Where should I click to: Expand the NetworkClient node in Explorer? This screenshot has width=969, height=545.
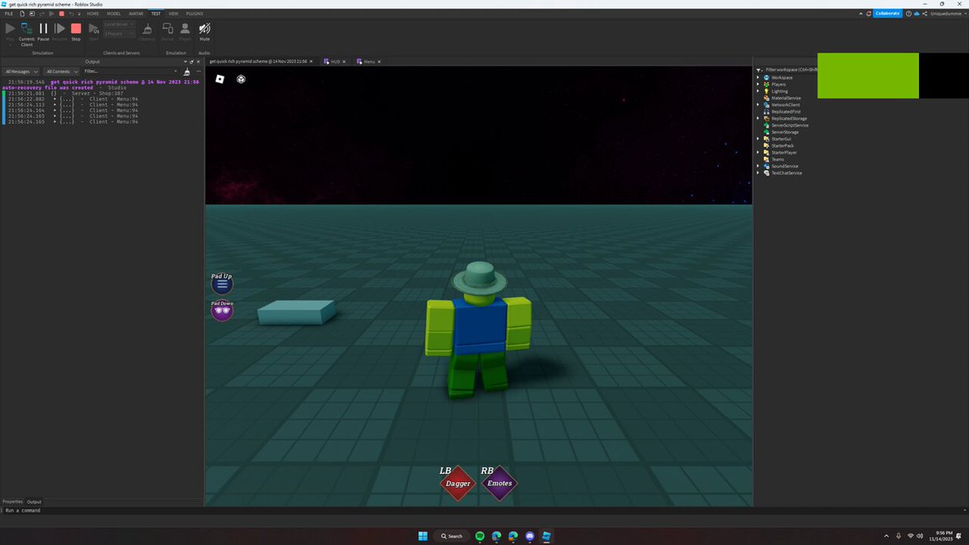pyautogui.click(x=758, y=105)
